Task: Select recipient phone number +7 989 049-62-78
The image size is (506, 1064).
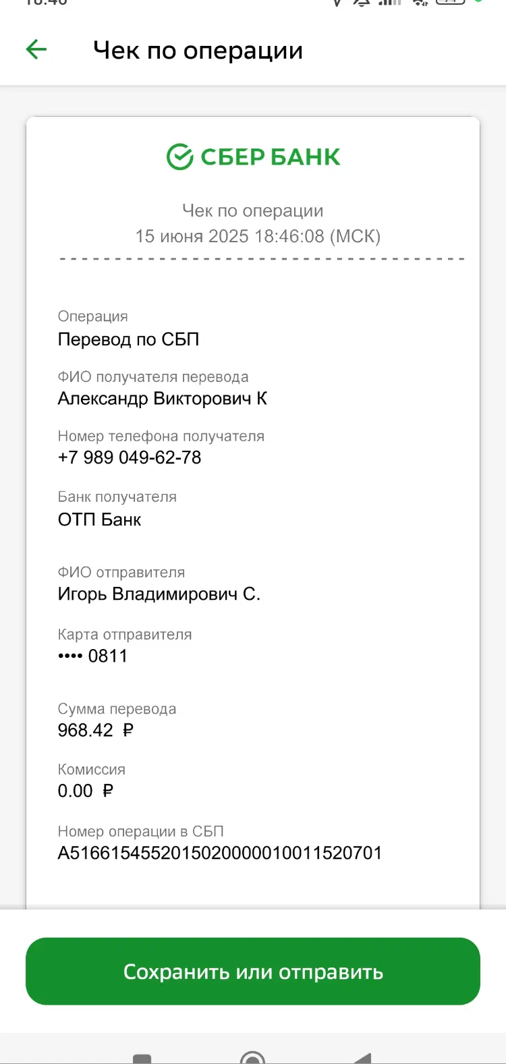Action: click(130, 457)
